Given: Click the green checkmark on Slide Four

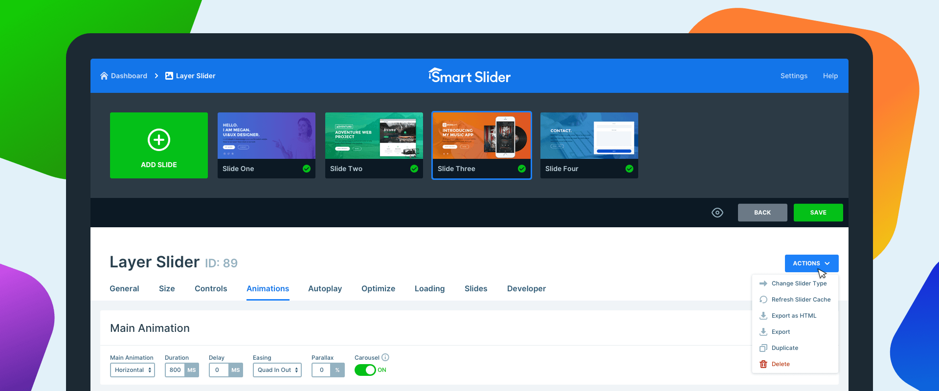Looking at the screenshot, I should point(629,169).
